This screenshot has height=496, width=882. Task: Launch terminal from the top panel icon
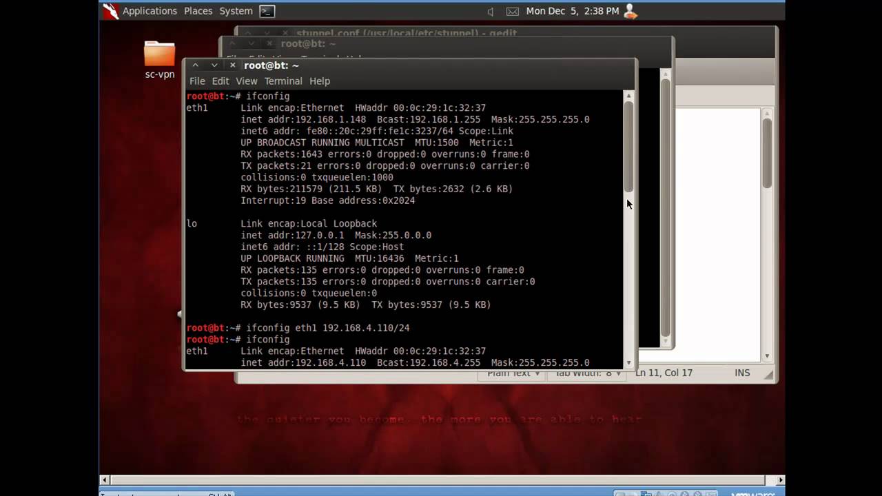click(x=267, y=11)
